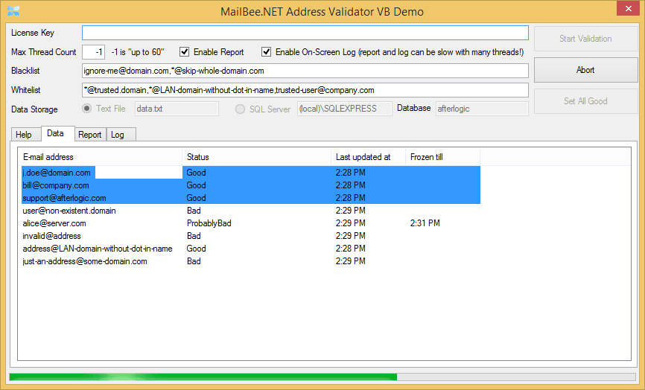Switch to the Report tab
Screen dimensions: 645x390
pyautogui.click(x=89, y=135)
